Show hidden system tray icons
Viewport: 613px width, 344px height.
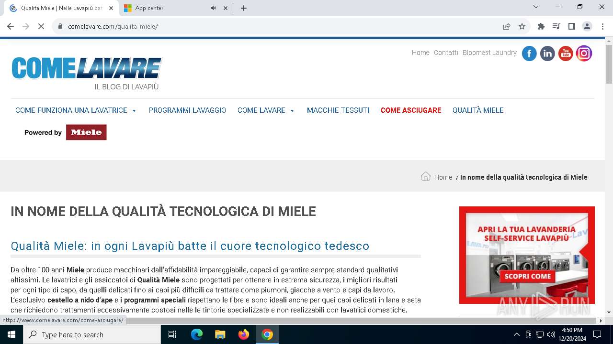(516, 334)
